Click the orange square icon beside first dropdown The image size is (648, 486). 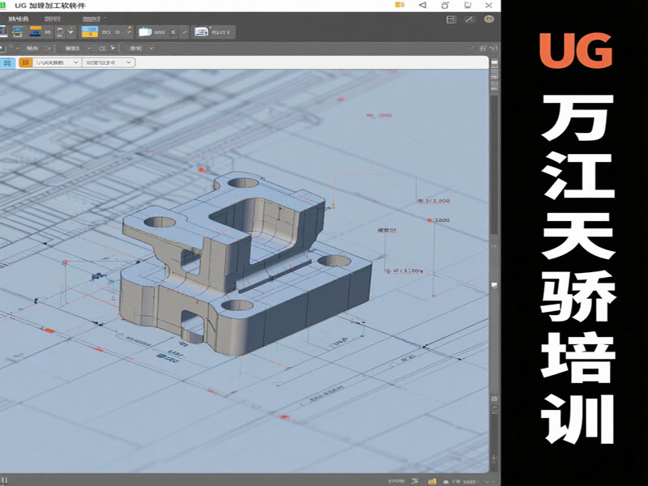26,62
